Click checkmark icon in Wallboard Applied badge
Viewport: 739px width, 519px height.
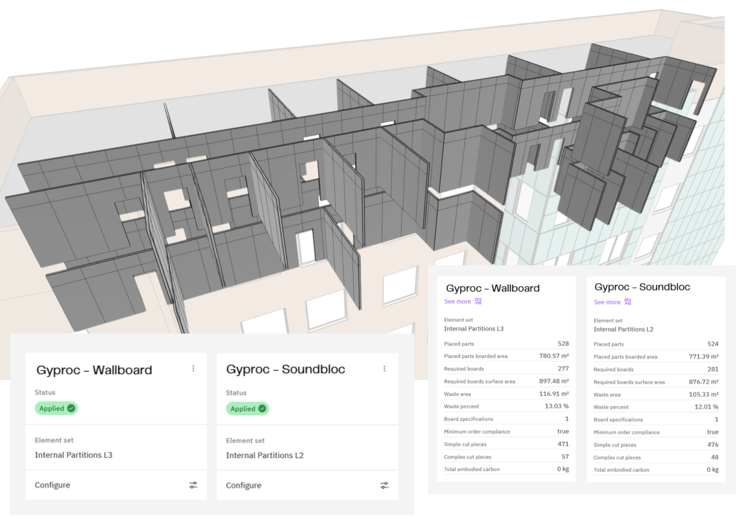(71, 408)
